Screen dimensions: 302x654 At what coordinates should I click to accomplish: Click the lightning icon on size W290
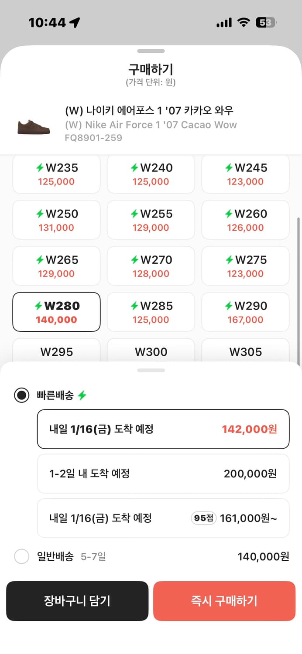click(x=228, y=305)
